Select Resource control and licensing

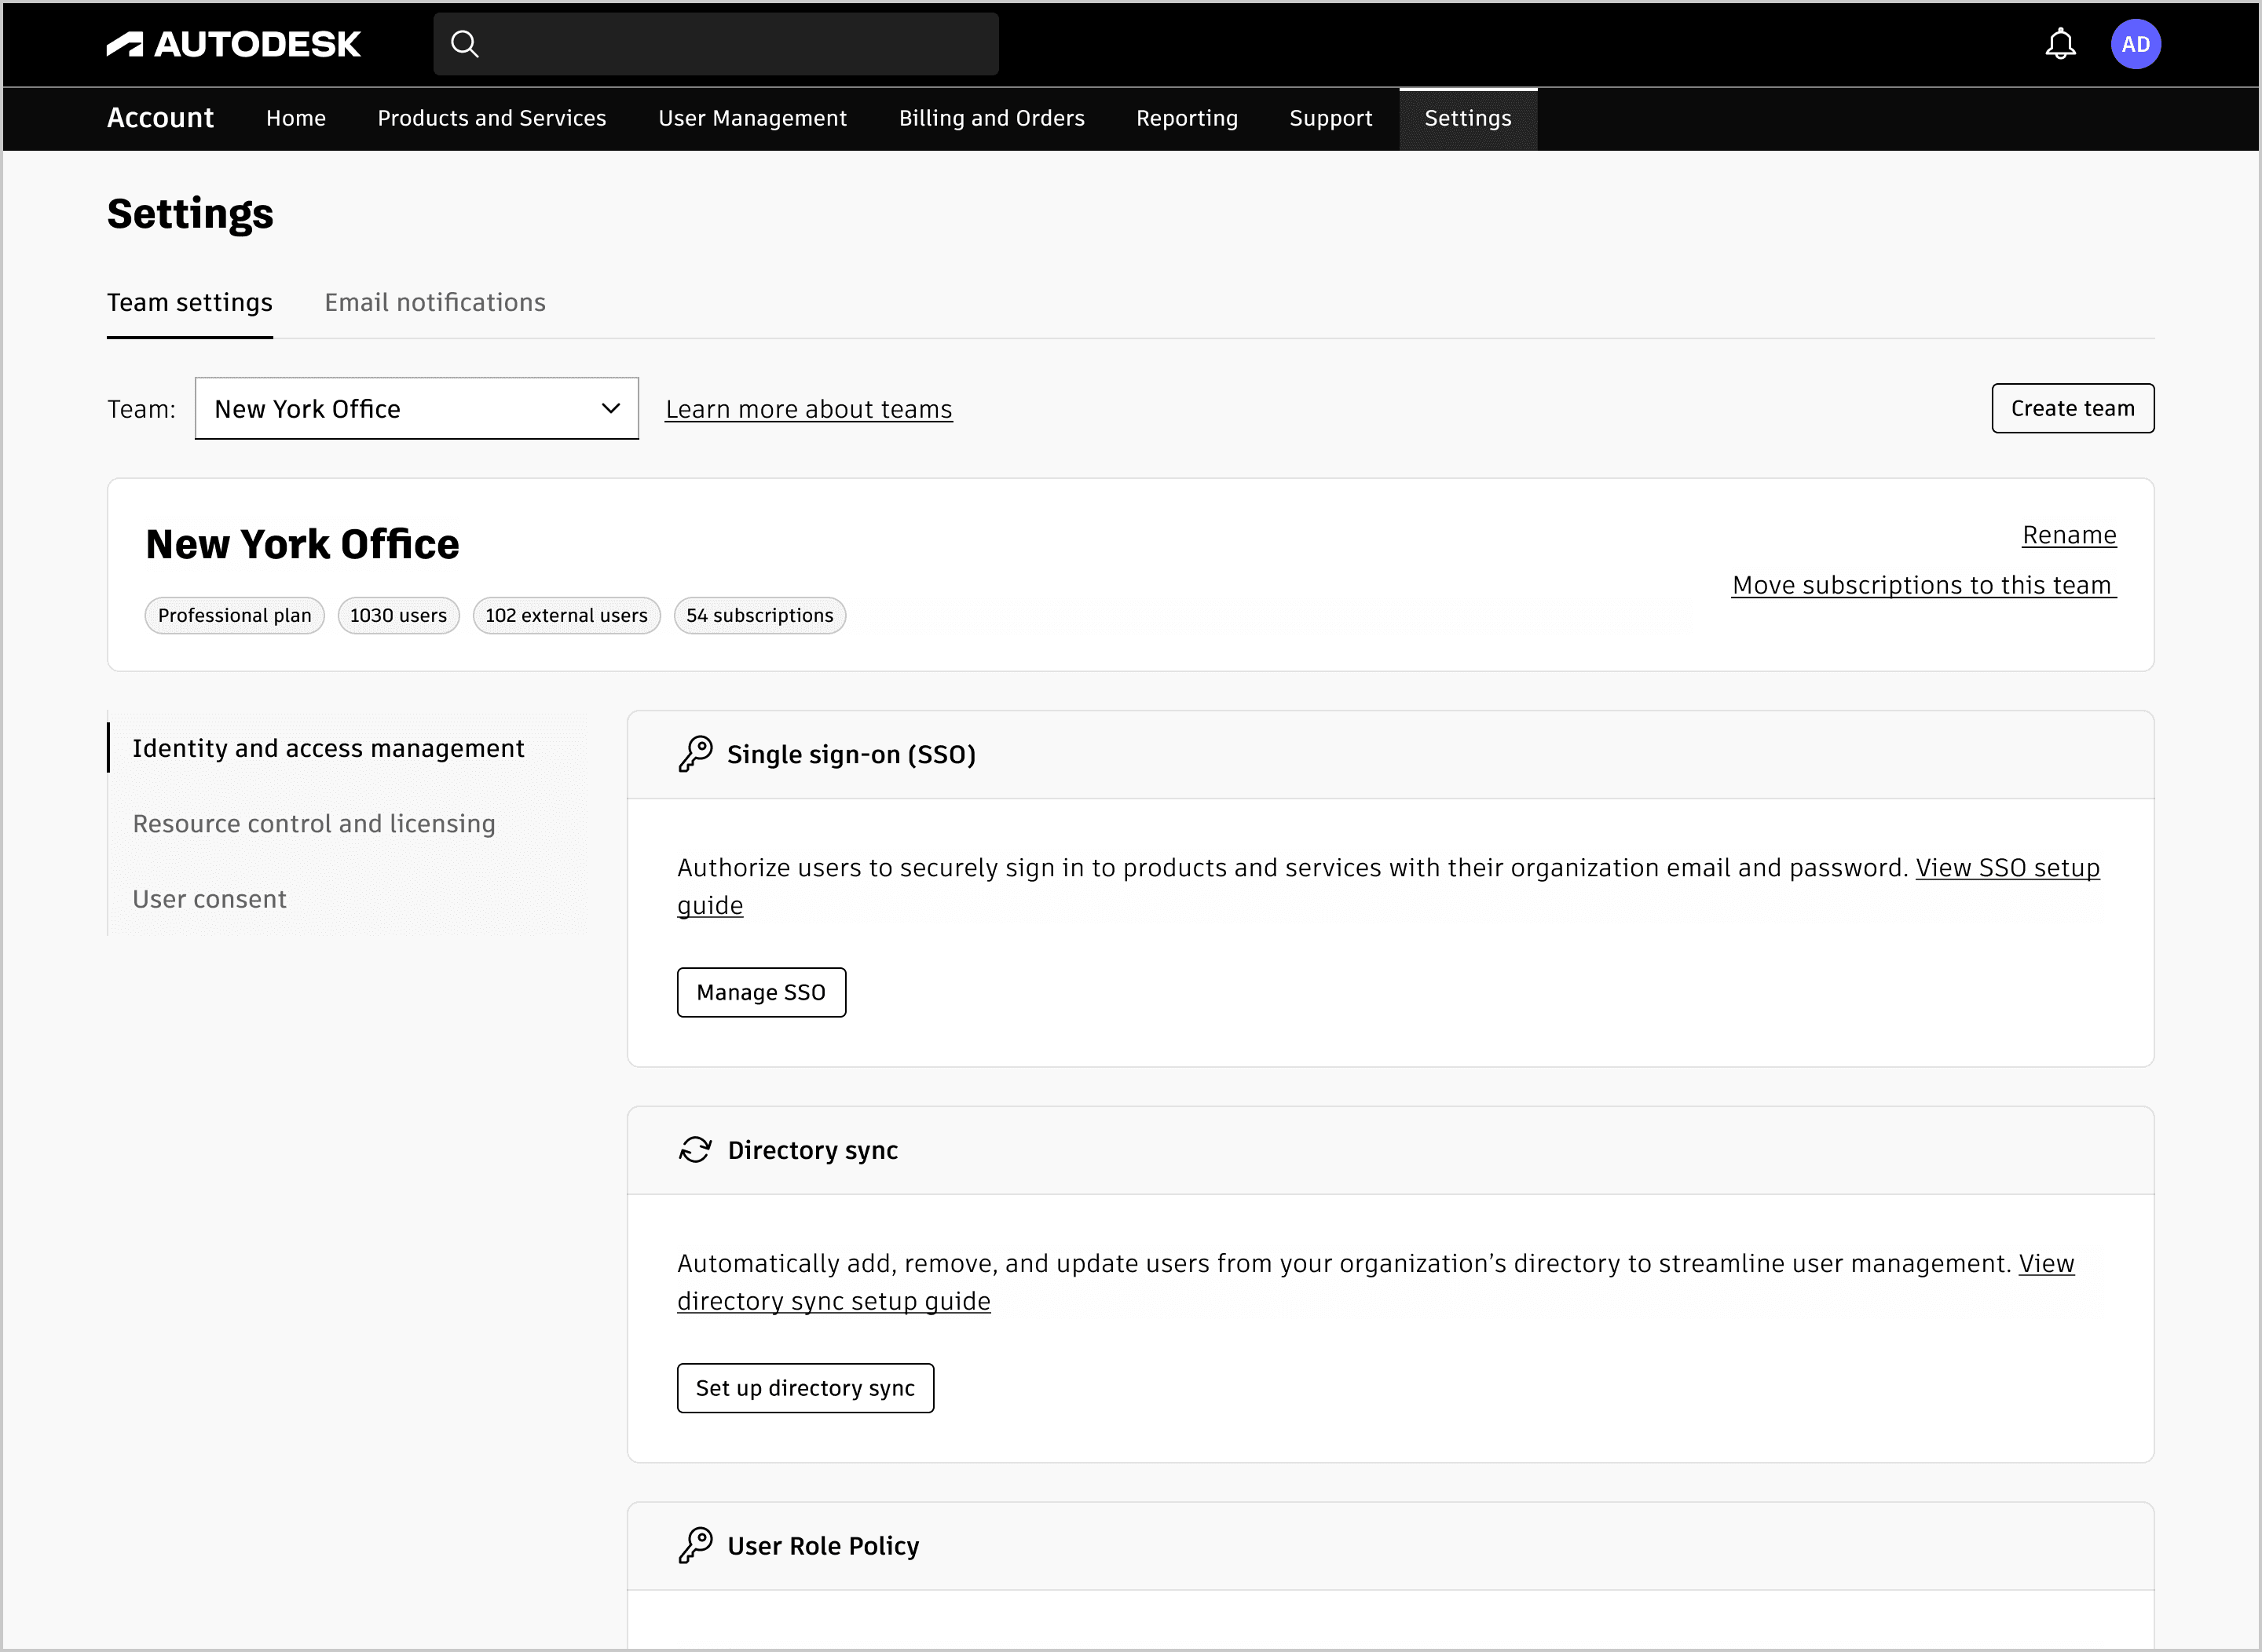pyautogui.click(x=314, y=823)
